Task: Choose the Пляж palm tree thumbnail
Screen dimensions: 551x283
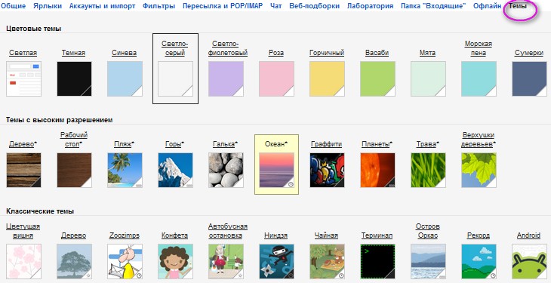Action: 125,170
